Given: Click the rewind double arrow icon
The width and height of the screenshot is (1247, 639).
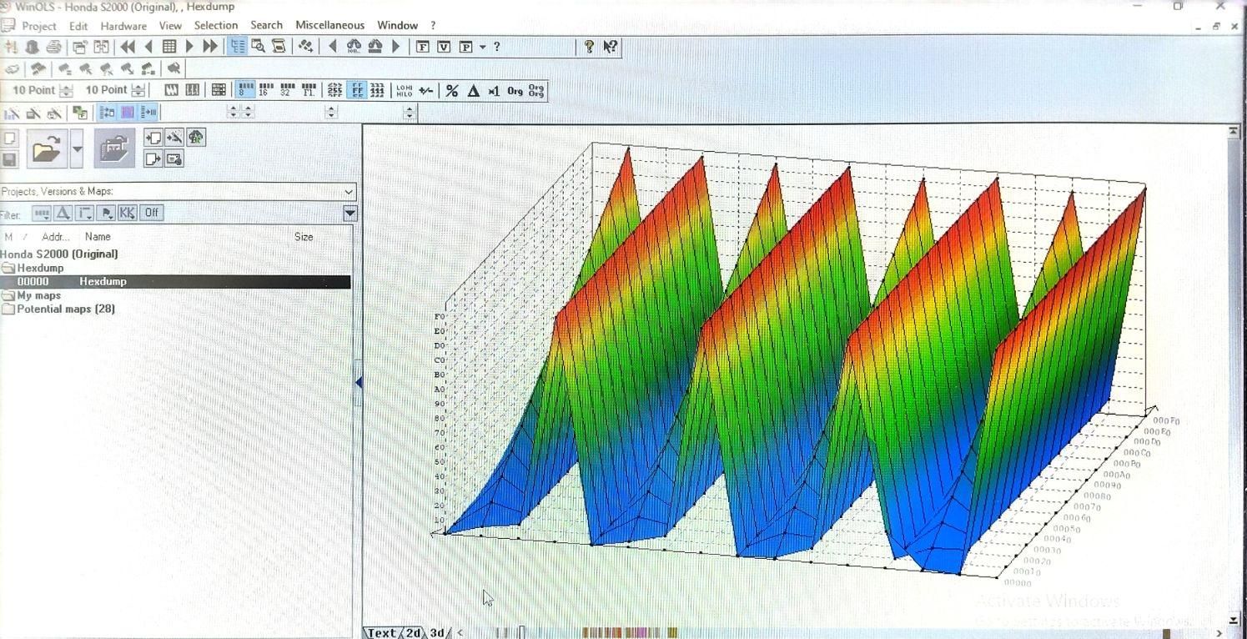Looking at the screenshot, I should coord(128,47).
